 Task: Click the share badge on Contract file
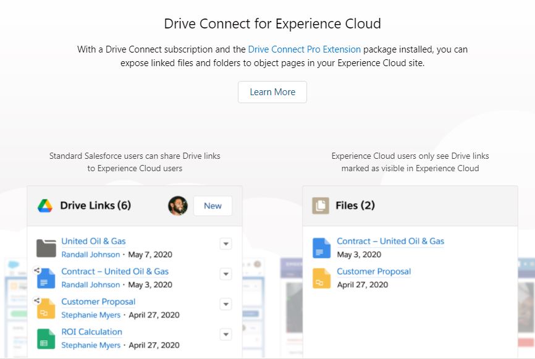[x=37, y=270]
